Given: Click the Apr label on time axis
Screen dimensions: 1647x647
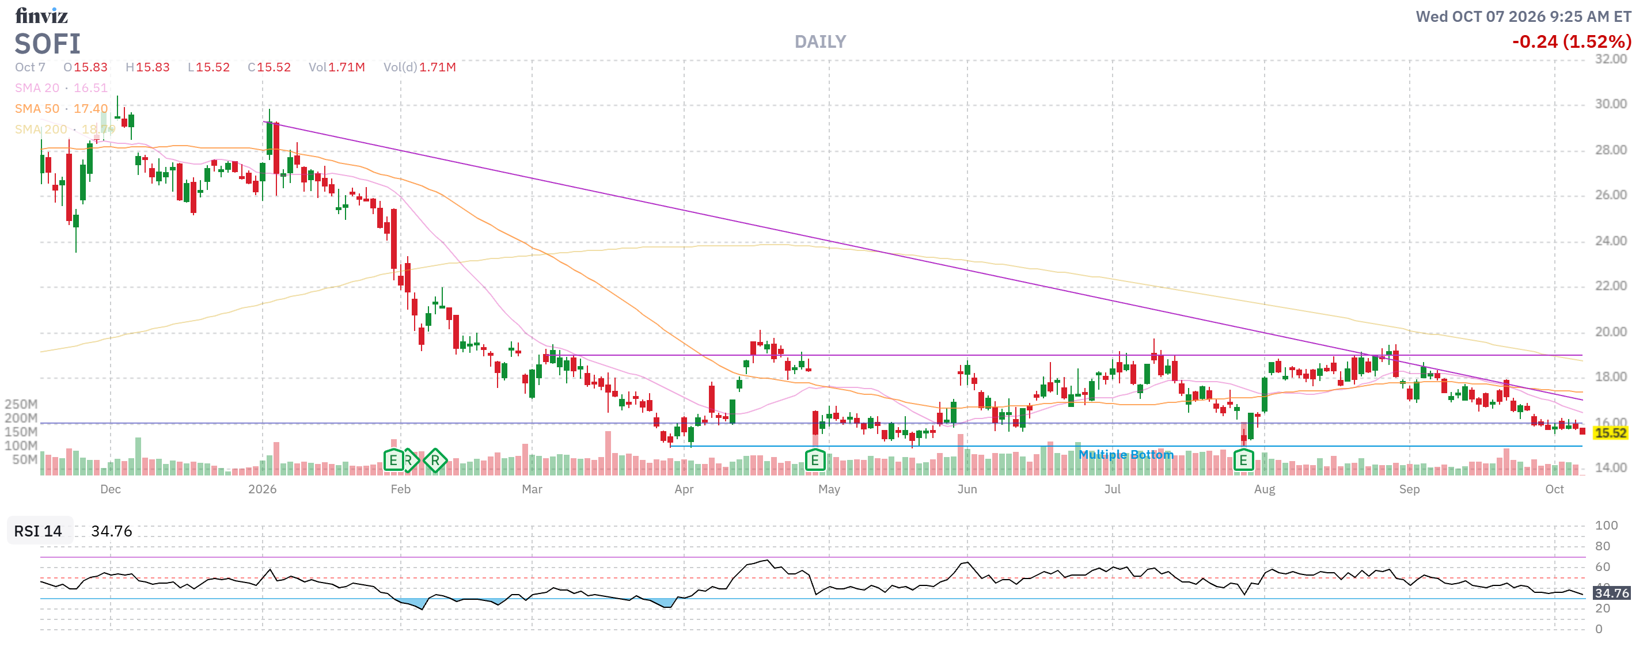Looking at the screenshot, I should [x=684, y=490].
